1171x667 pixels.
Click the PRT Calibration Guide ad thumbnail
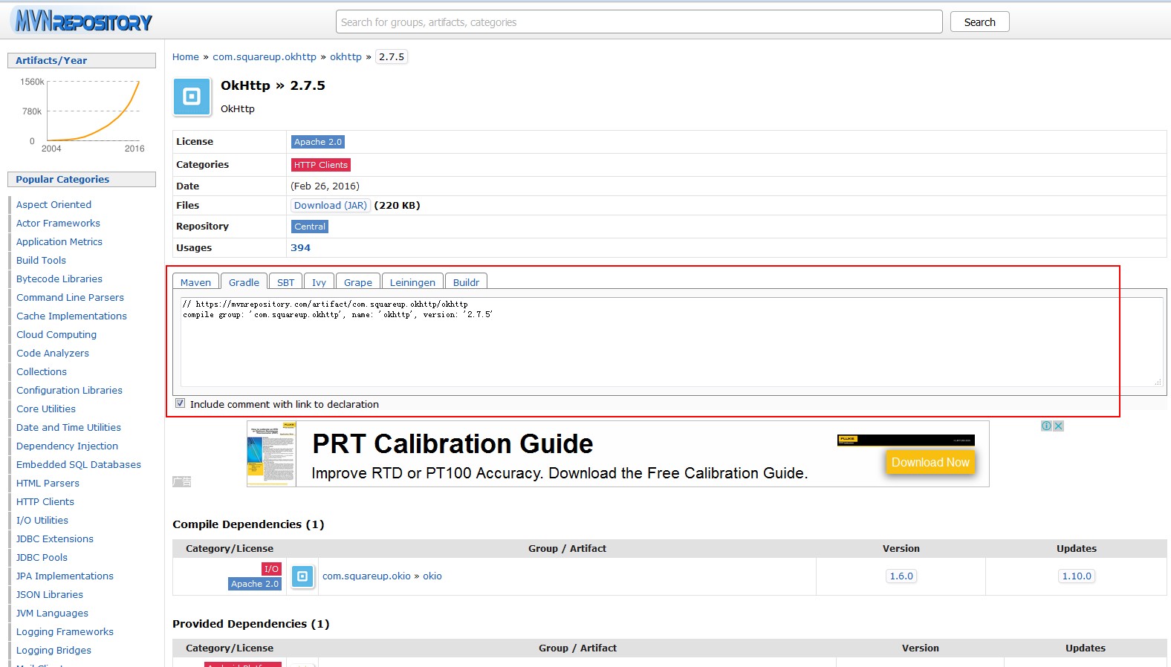[271, 454]
